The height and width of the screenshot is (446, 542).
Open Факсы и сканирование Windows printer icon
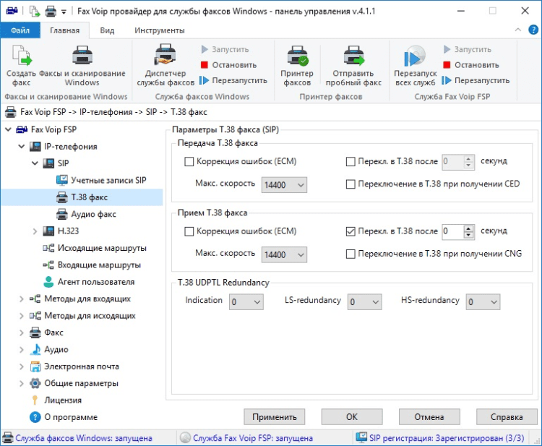82,56
